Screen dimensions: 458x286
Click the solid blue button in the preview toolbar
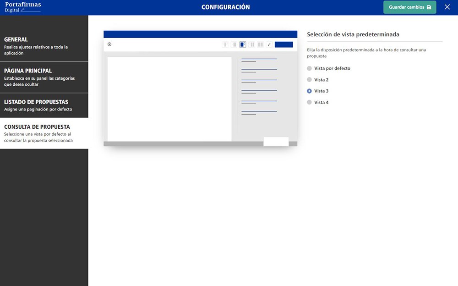coord(284,44)
